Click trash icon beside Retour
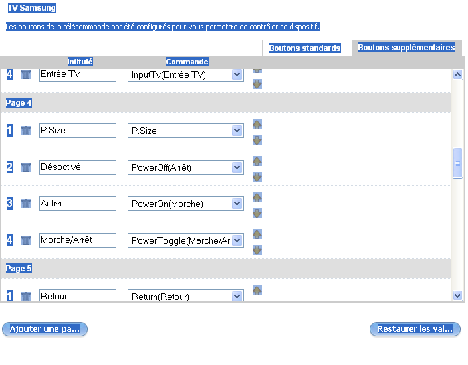This screenshot has width=468, height=365. click(26, 297)
